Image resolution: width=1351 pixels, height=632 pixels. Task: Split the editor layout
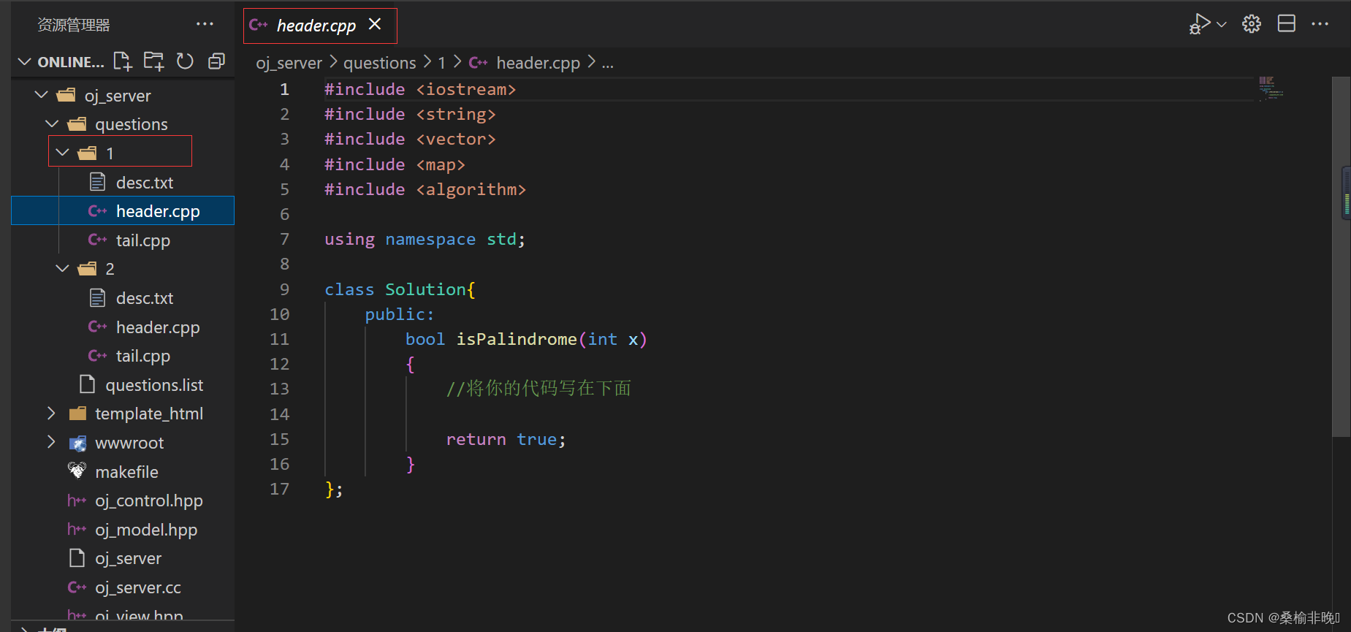click(1287, 24)
